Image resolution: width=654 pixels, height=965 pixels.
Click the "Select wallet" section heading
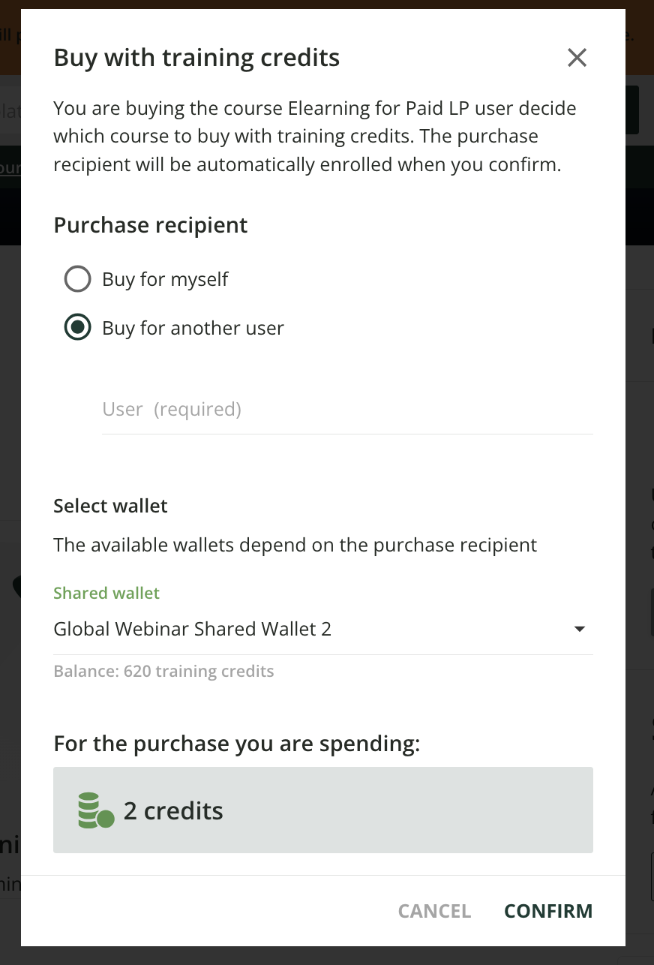click(110, 506)
